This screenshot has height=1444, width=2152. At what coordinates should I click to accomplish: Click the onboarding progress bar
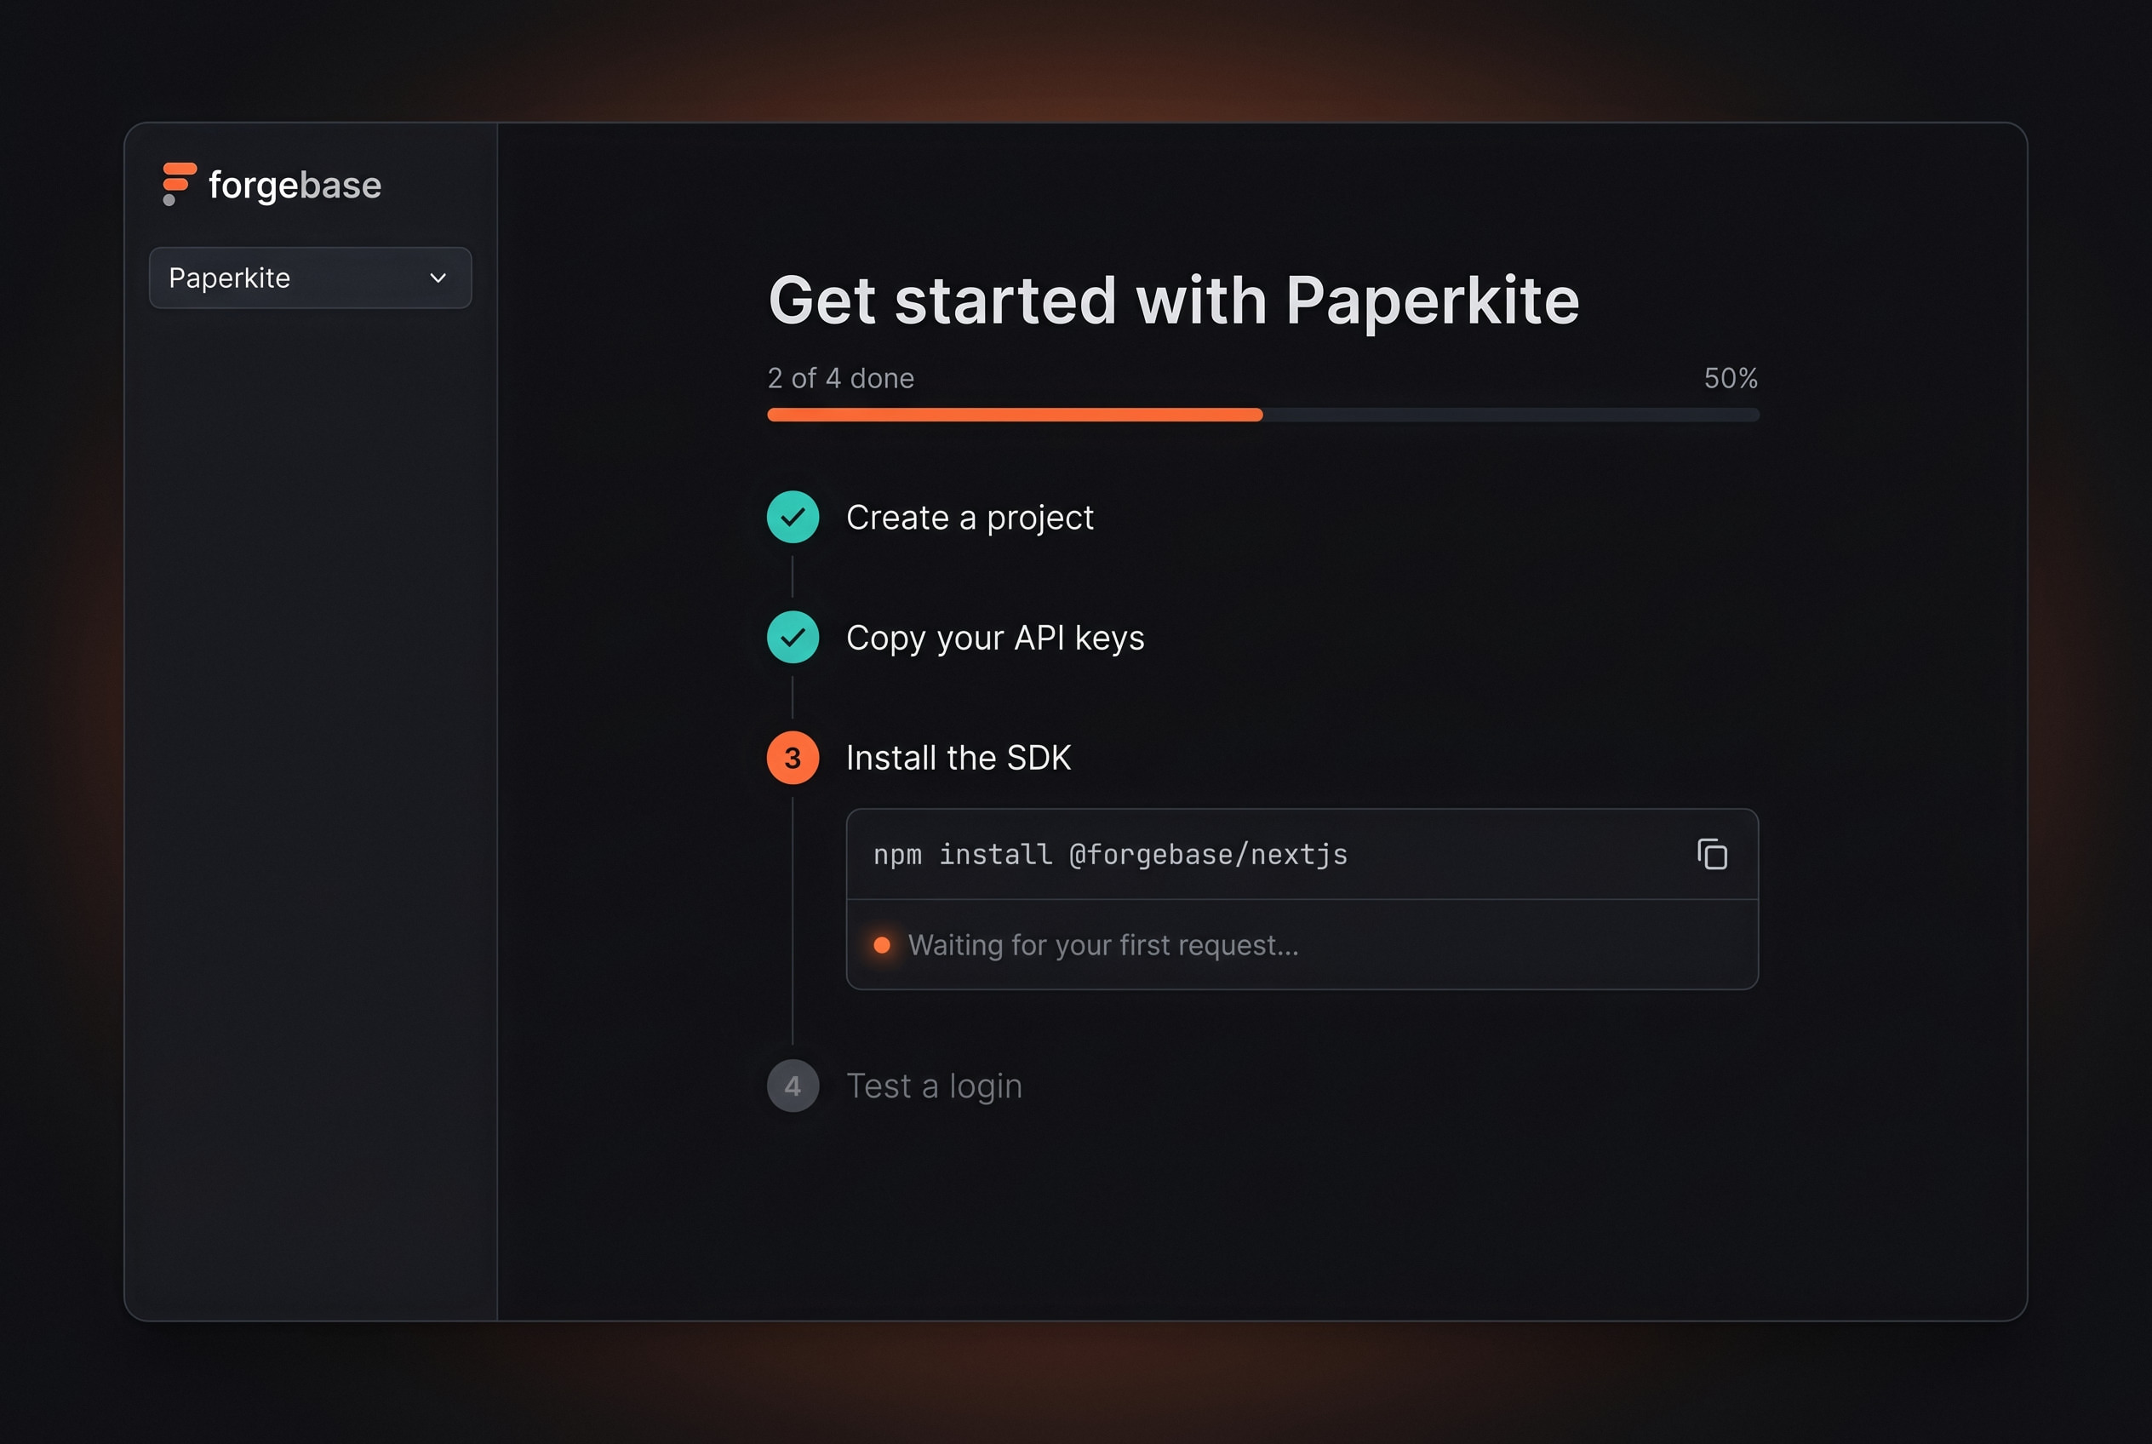1262,415
